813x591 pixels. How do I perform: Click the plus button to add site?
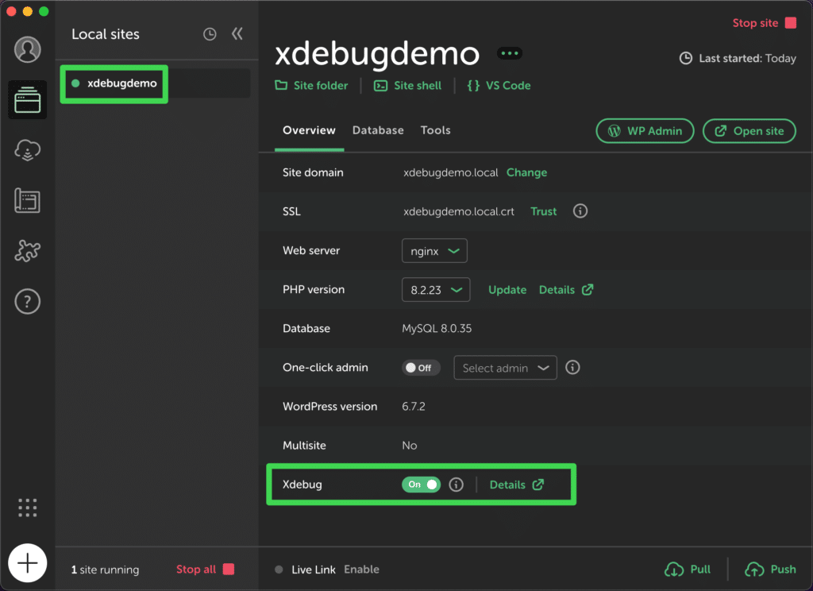pos(28,563)
